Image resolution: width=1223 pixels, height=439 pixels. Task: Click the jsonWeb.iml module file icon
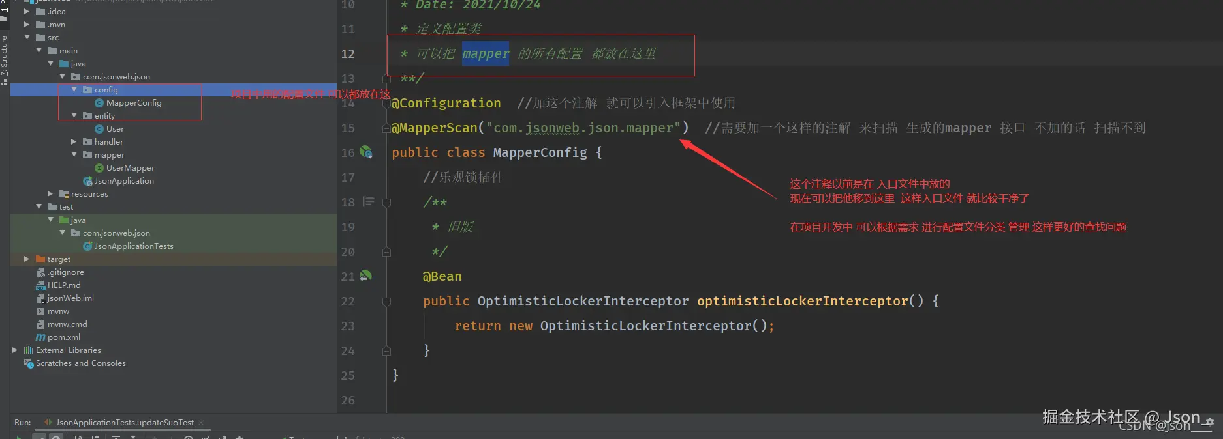click(x=40, y=298)
